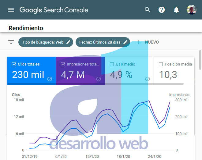Click help icon on CTR medio card
202x160 pixels.
coord(148,79)
